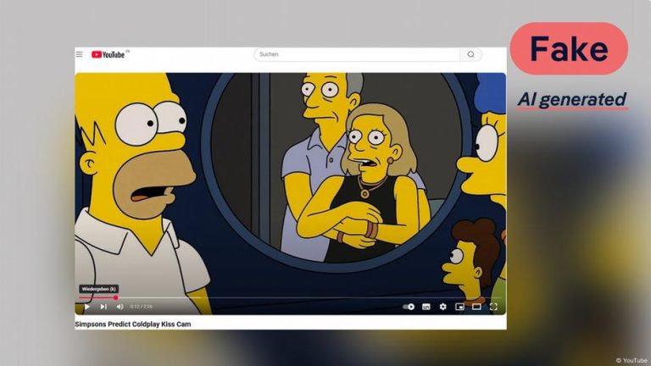Skip to the next video
This screenshot has height=366, width=651.
point(103,307)
